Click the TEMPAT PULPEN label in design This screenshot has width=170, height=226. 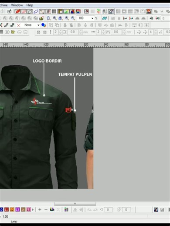75,74
